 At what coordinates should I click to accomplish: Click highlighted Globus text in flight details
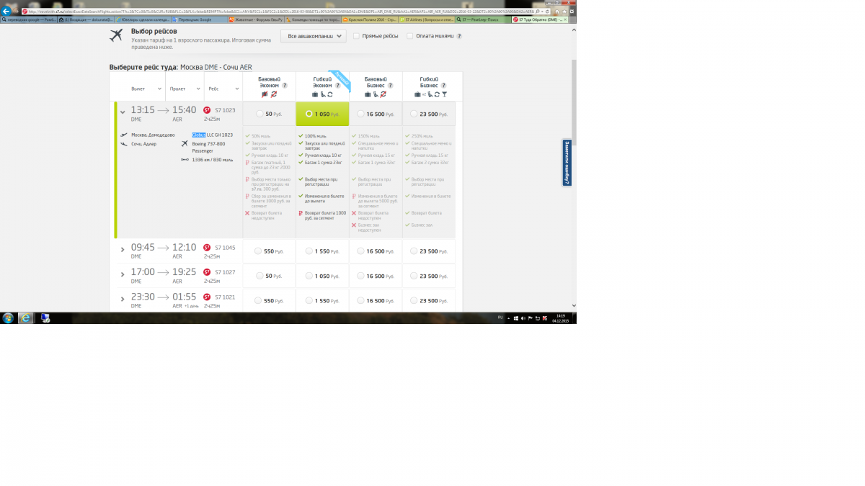(x=199, y=135)
